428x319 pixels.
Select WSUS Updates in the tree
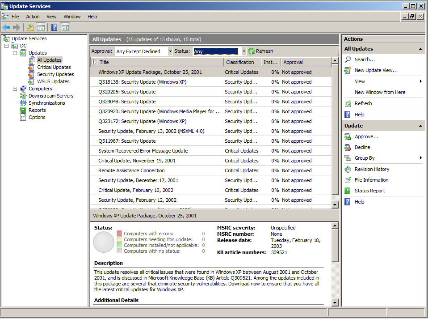coord(53,81)
